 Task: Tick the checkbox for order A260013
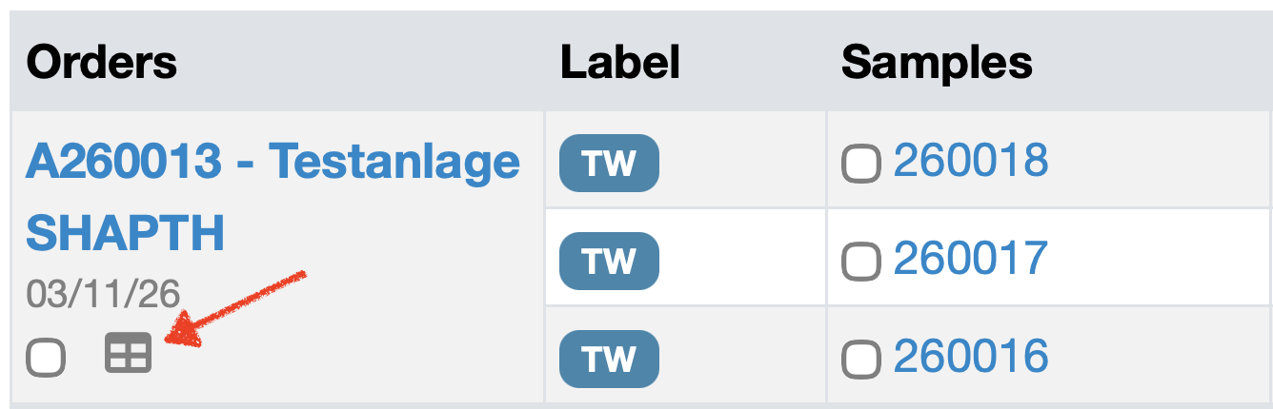pos(46,358)
